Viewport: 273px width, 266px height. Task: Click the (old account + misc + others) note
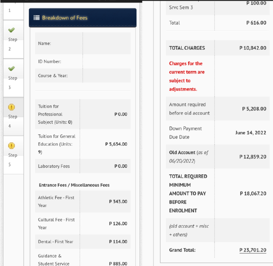[189, 230]
